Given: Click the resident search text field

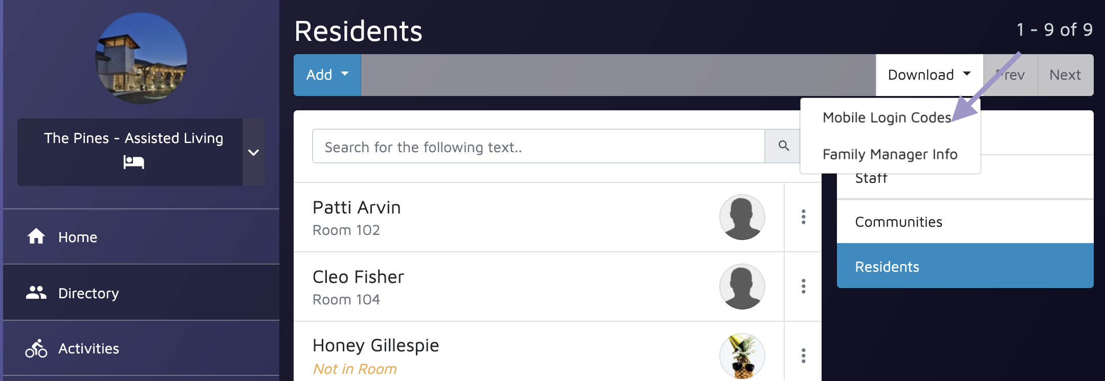Looking at the screenshot, I should click(538, 147).
